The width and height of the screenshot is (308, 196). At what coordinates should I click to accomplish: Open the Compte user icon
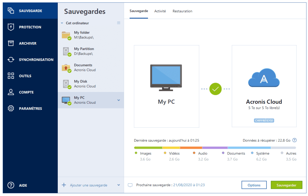[11, 92]
